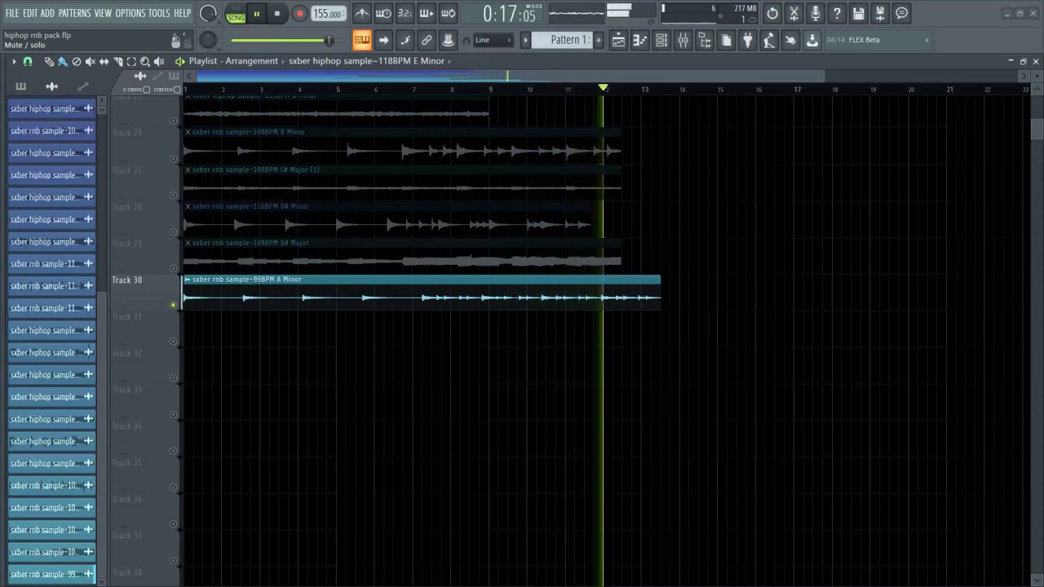Click the 155.000 tempo field
The height and width of the screenshot is (587, 1044).
coord(328,14)
